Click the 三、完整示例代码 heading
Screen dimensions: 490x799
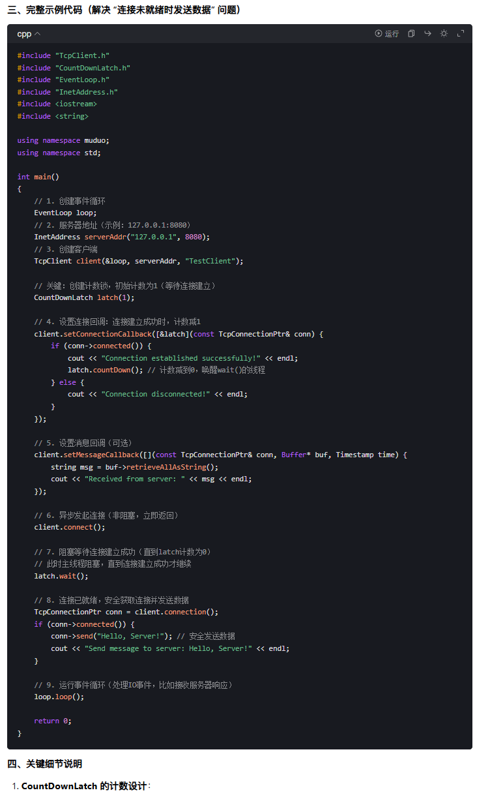pos(124,10)
